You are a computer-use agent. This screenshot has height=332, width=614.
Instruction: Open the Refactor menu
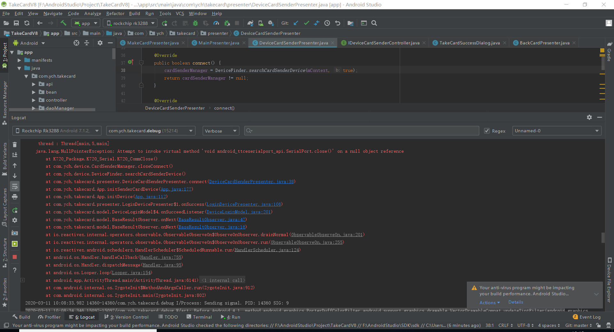click(x=115, y=13)
